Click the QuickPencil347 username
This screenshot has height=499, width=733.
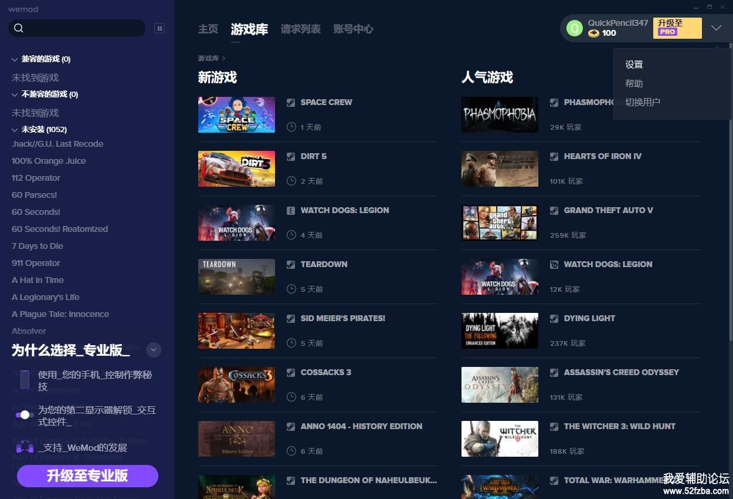(618, 23)
